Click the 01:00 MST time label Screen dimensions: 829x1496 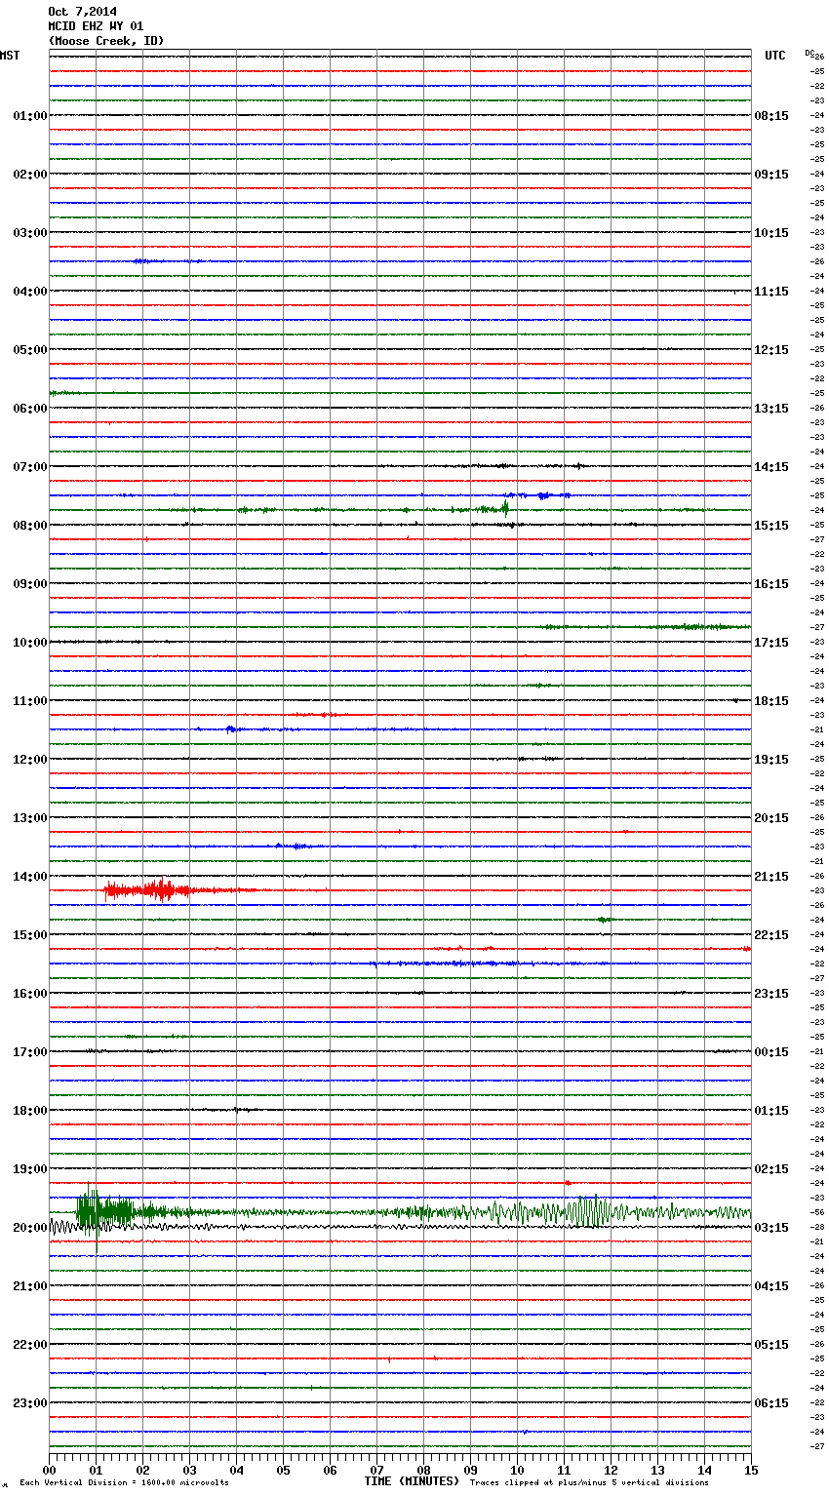pyautogui.click(x=29, y=115)
